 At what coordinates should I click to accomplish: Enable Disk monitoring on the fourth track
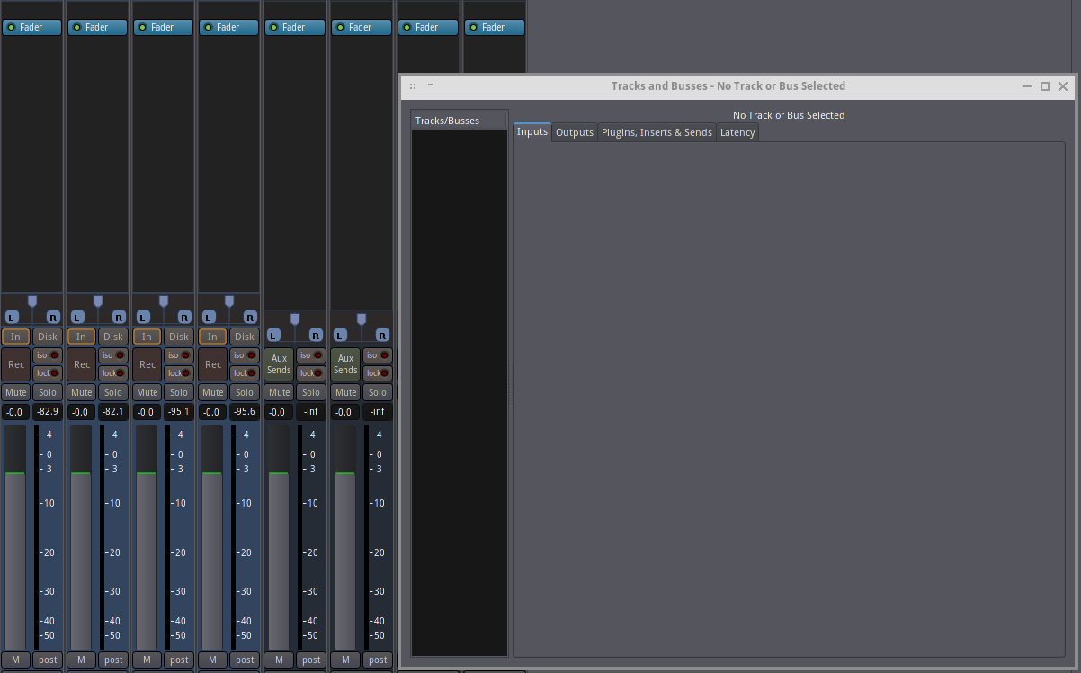tap(245, 336)
